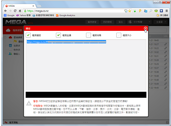Click the green smiley face extension icon
Screen dimensions: 171x126
coord(156,11)
